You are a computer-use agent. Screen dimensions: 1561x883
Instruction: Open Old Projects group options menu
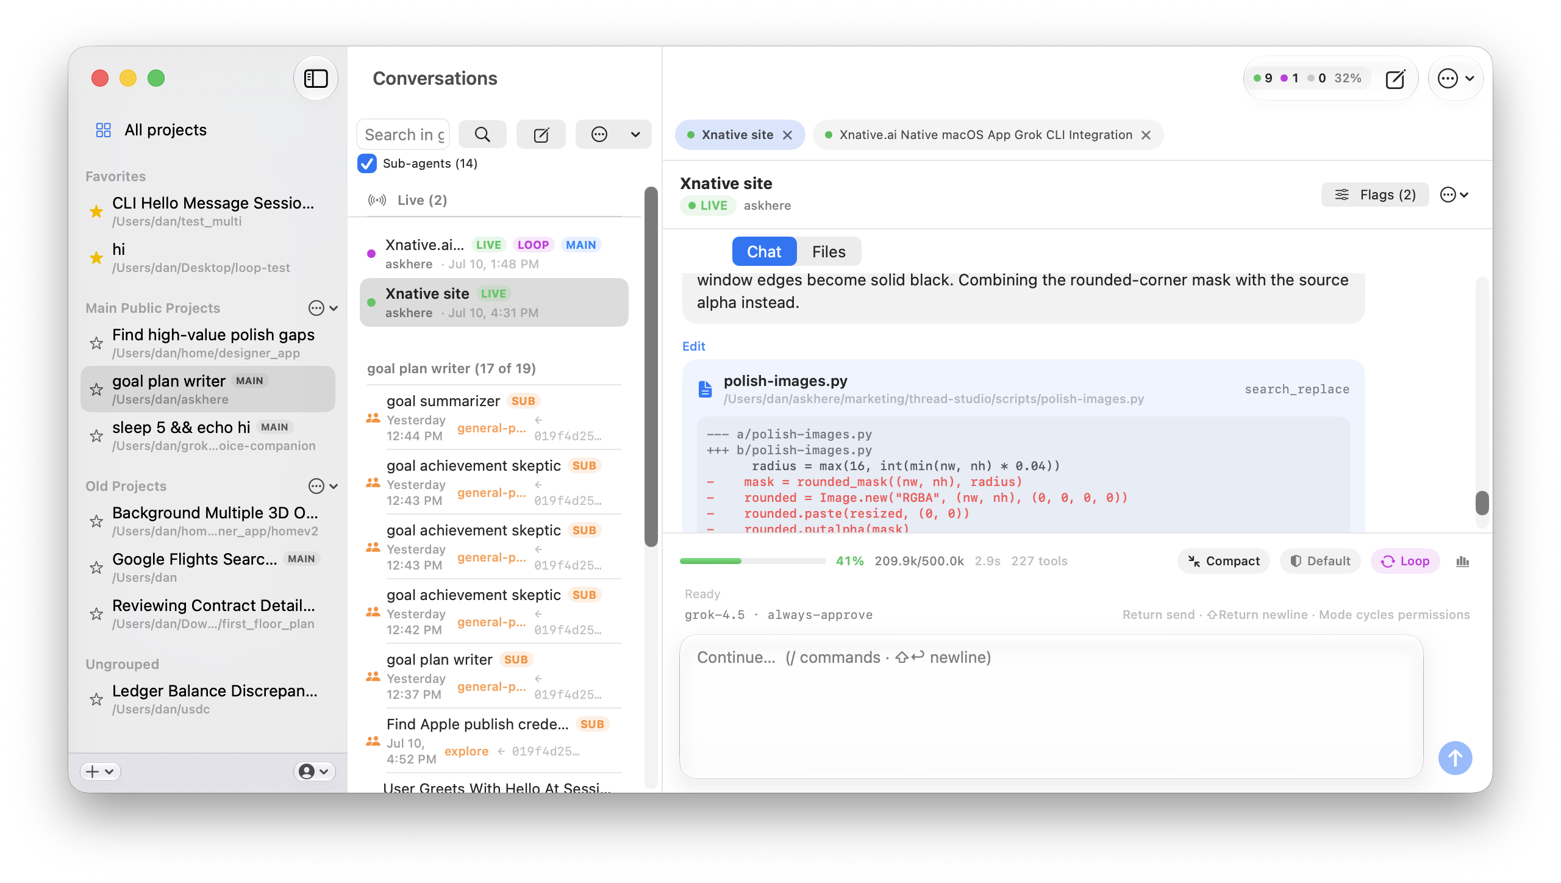tap(323, 486)
